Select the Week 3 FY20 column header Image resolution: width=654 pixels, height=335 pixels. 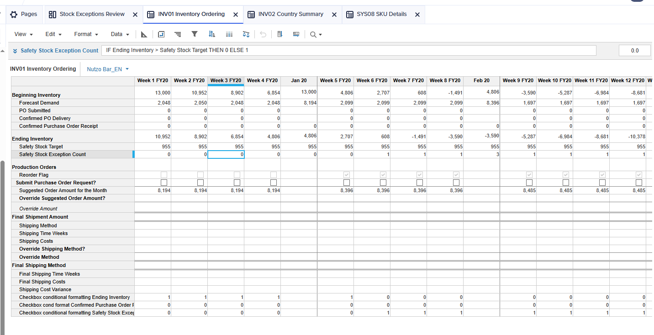coord(226,80)
